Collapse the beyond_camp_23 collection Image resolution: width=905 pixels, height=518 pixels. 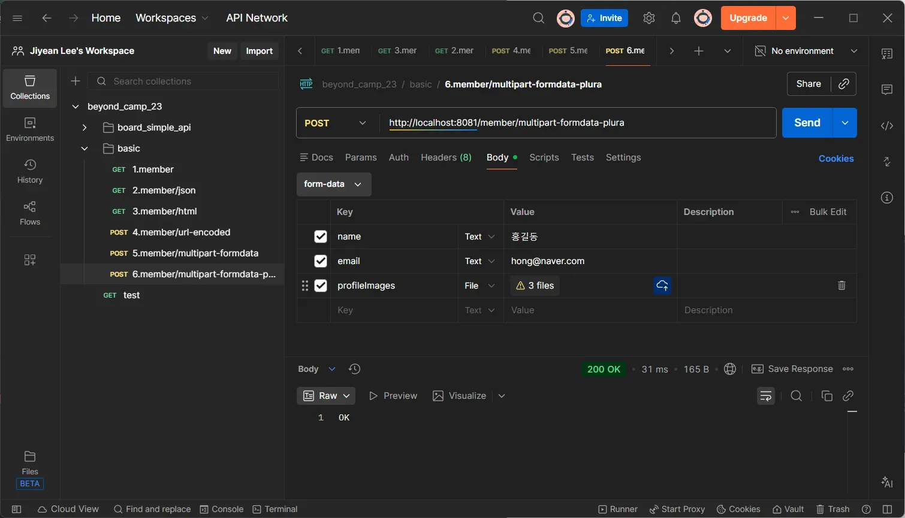tap(76, 107)
